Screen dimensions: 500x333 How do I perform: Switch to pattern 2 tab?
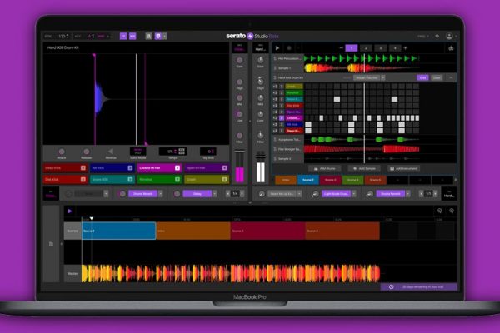(366, 48)
